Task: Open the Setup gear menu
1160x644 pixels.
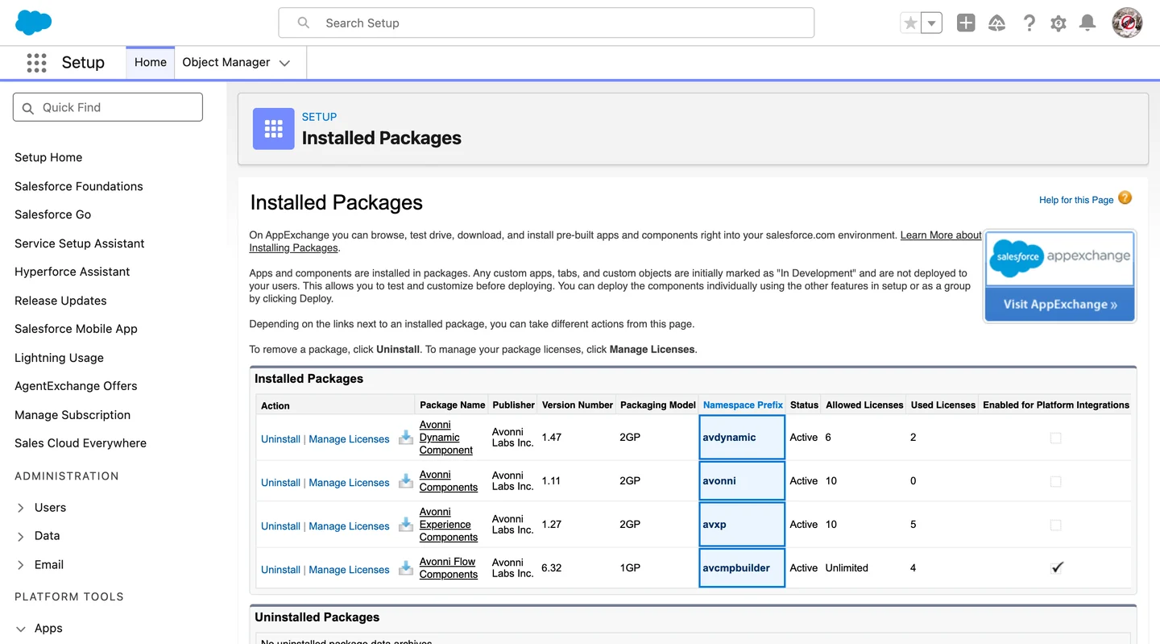Action: coord(1058,23)
